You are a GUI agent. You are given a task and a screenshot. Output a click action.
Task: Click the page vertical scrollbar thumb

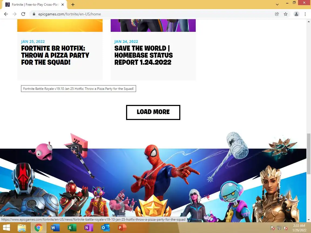pyautogui.click(x=309, y=154)
